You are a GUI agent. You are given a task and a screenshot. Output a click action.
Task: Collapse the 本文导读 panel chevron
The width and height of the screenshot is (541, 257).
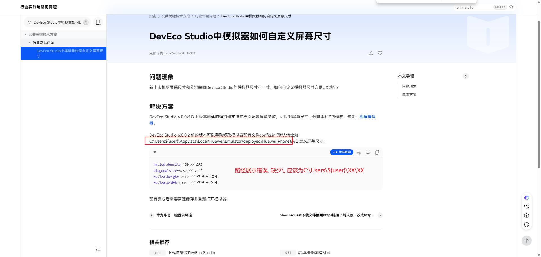pos(466,76)
